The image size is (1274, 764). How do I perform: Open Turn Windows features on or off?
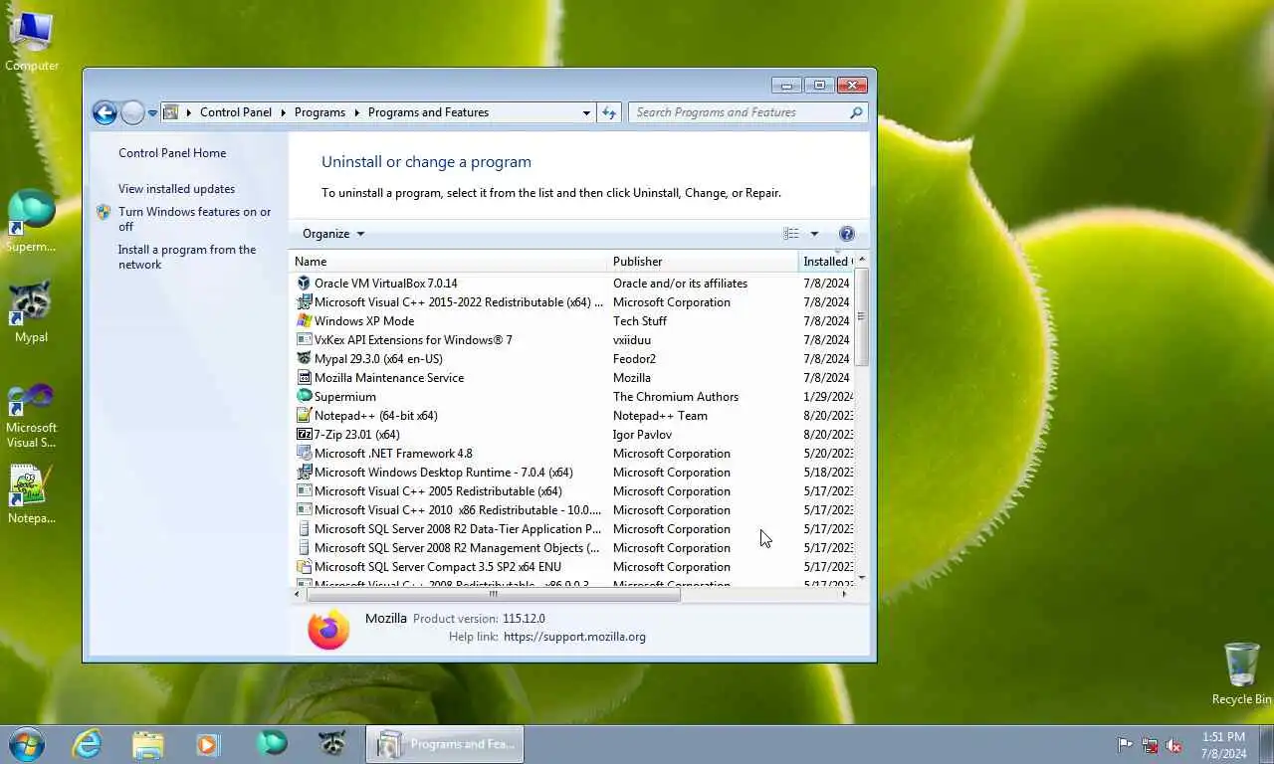pyautogui.click(x=194, y=219)
